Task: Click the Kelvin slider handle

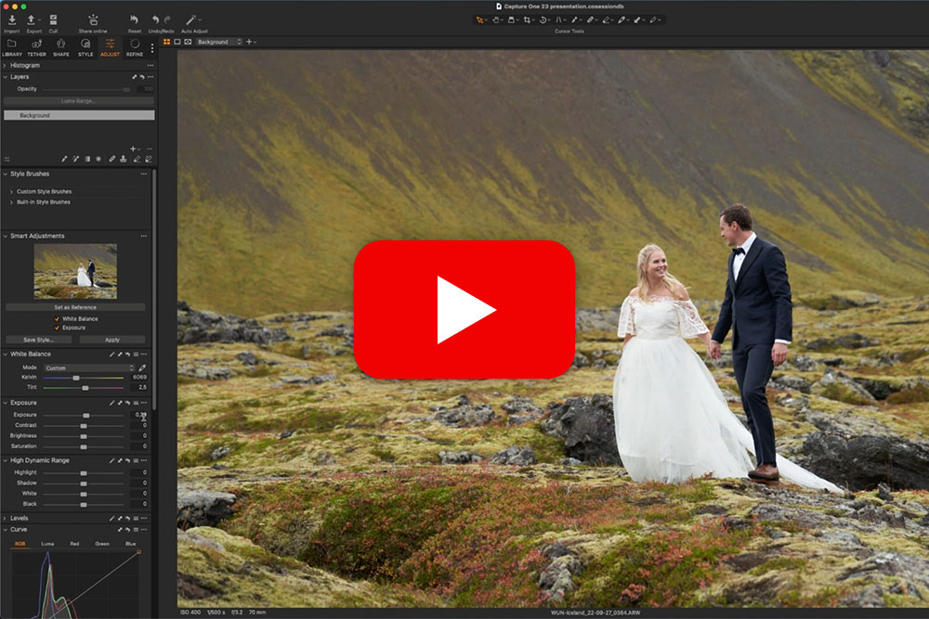Action: pyautogui.click(x=76, y=378)
